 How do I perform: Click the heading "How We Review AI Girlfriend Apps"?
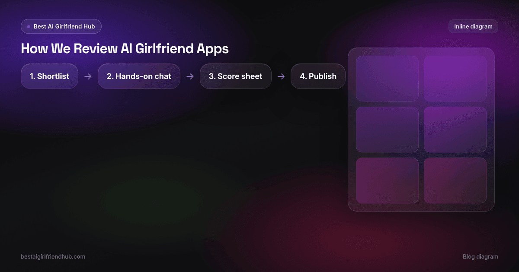125,49
